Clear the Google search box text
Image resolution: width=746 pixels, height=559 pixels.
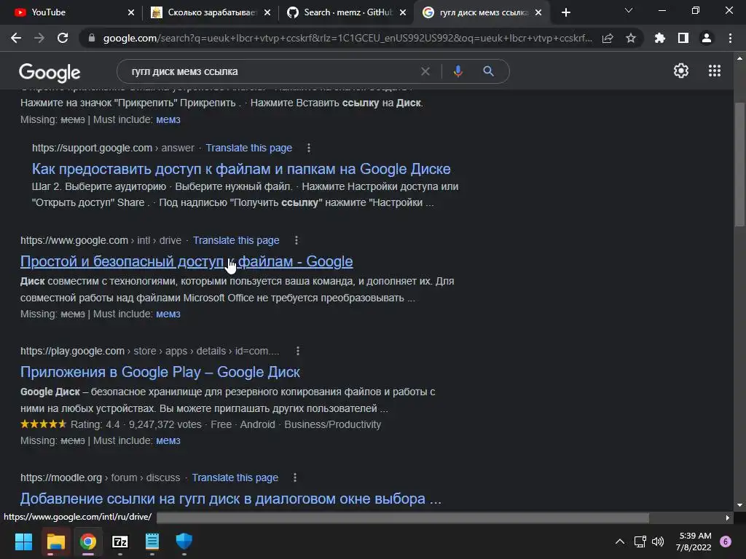pyautogui.click(x=425, y=71)
